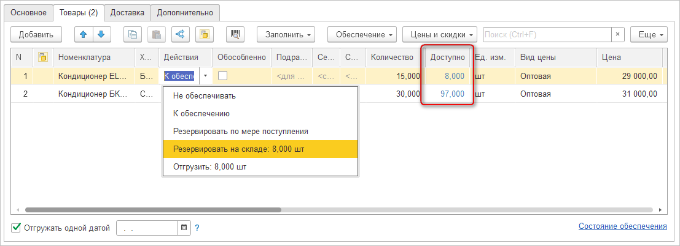
Task: Click the copy rows icon
Action: tap(133, 35)
